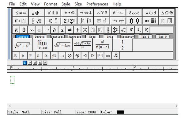Insert the pi symbol
The width and height of the screenshot is (188, 118).
coord(16,30)
